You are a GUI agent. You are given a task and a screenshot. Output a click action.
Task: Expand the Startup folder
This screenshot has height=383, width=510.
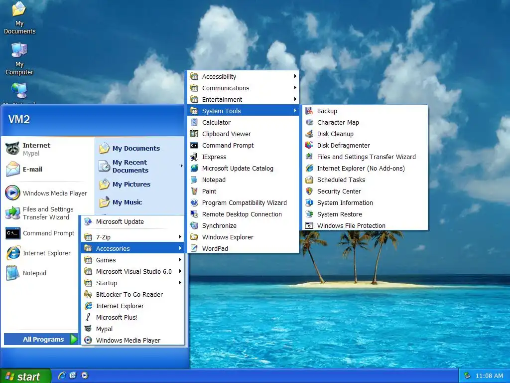[x=132, y=283]
